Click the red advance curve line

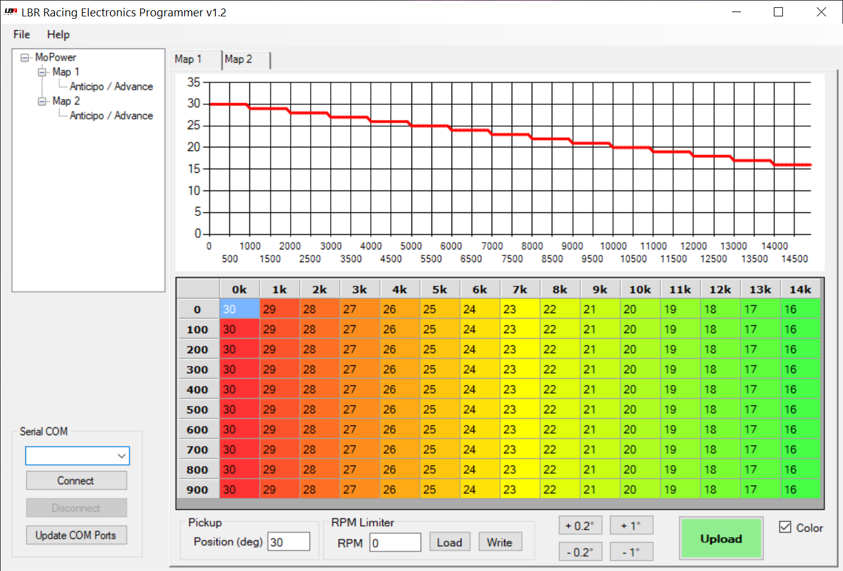click(510, 135)
